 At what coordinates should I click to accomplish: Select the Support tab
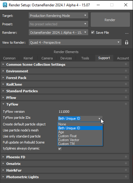tap(104, 58)
